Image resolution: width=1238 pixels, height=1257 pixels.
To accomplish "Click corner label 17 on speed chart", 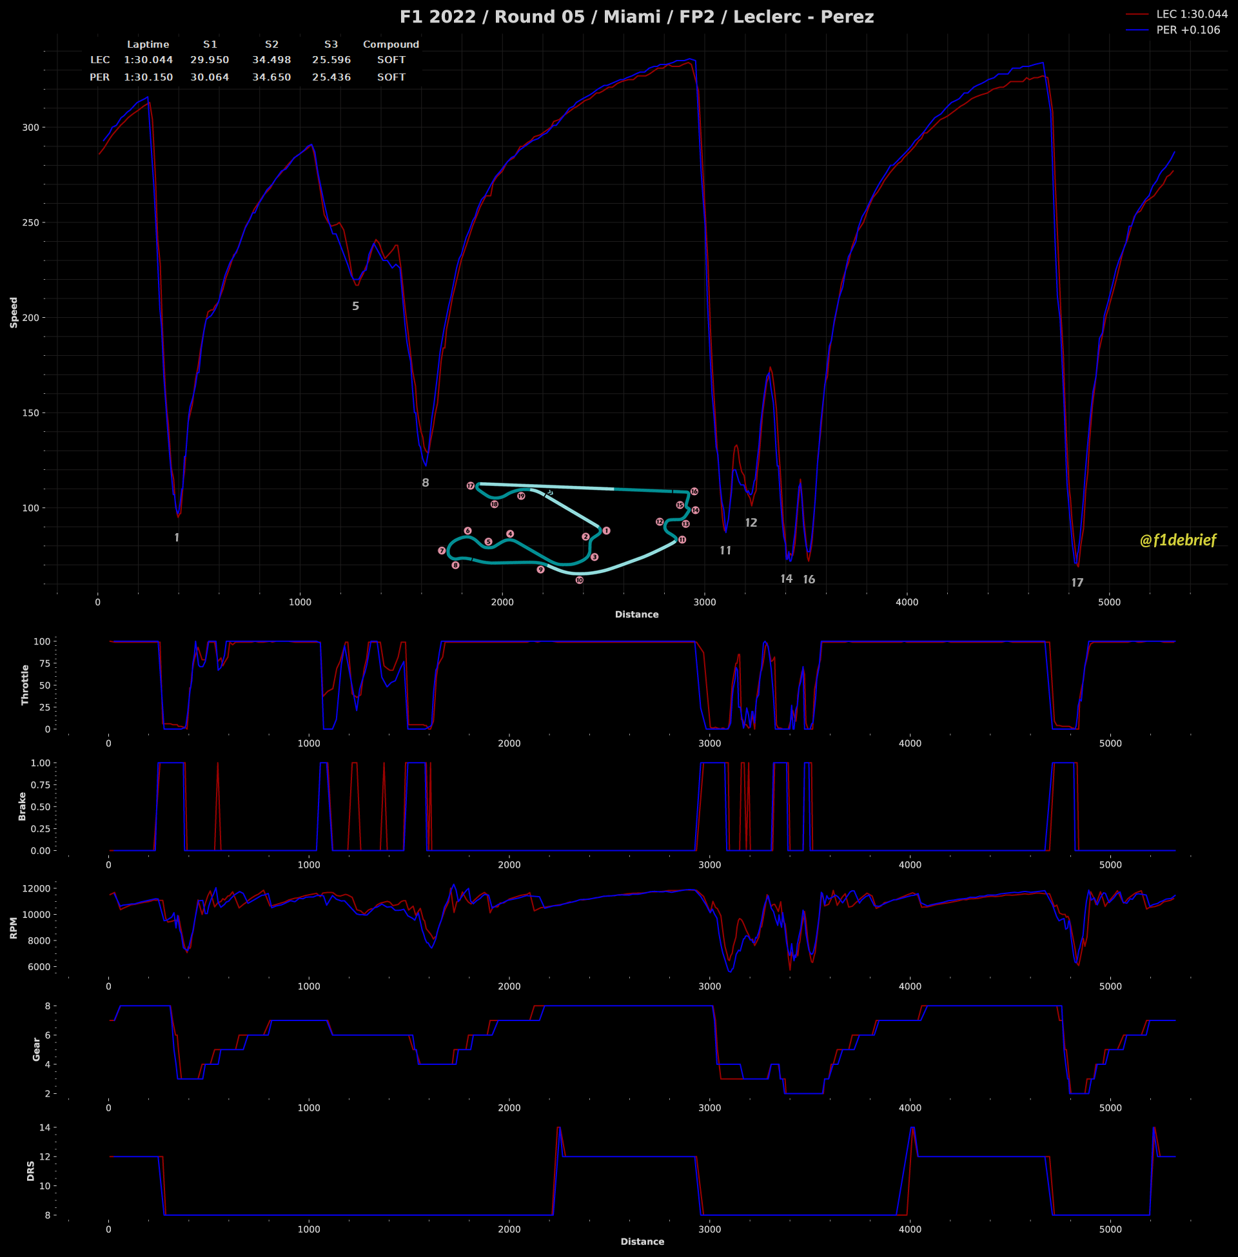I will [1077, 583].
